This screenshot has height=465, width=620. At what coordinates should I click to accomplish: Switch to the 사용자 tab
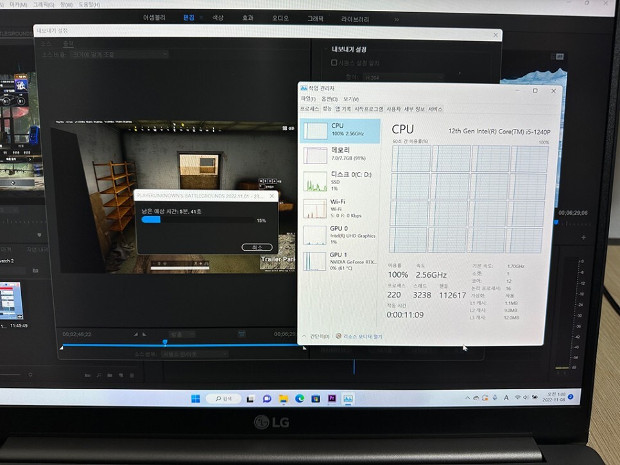[x=393, y=108]
